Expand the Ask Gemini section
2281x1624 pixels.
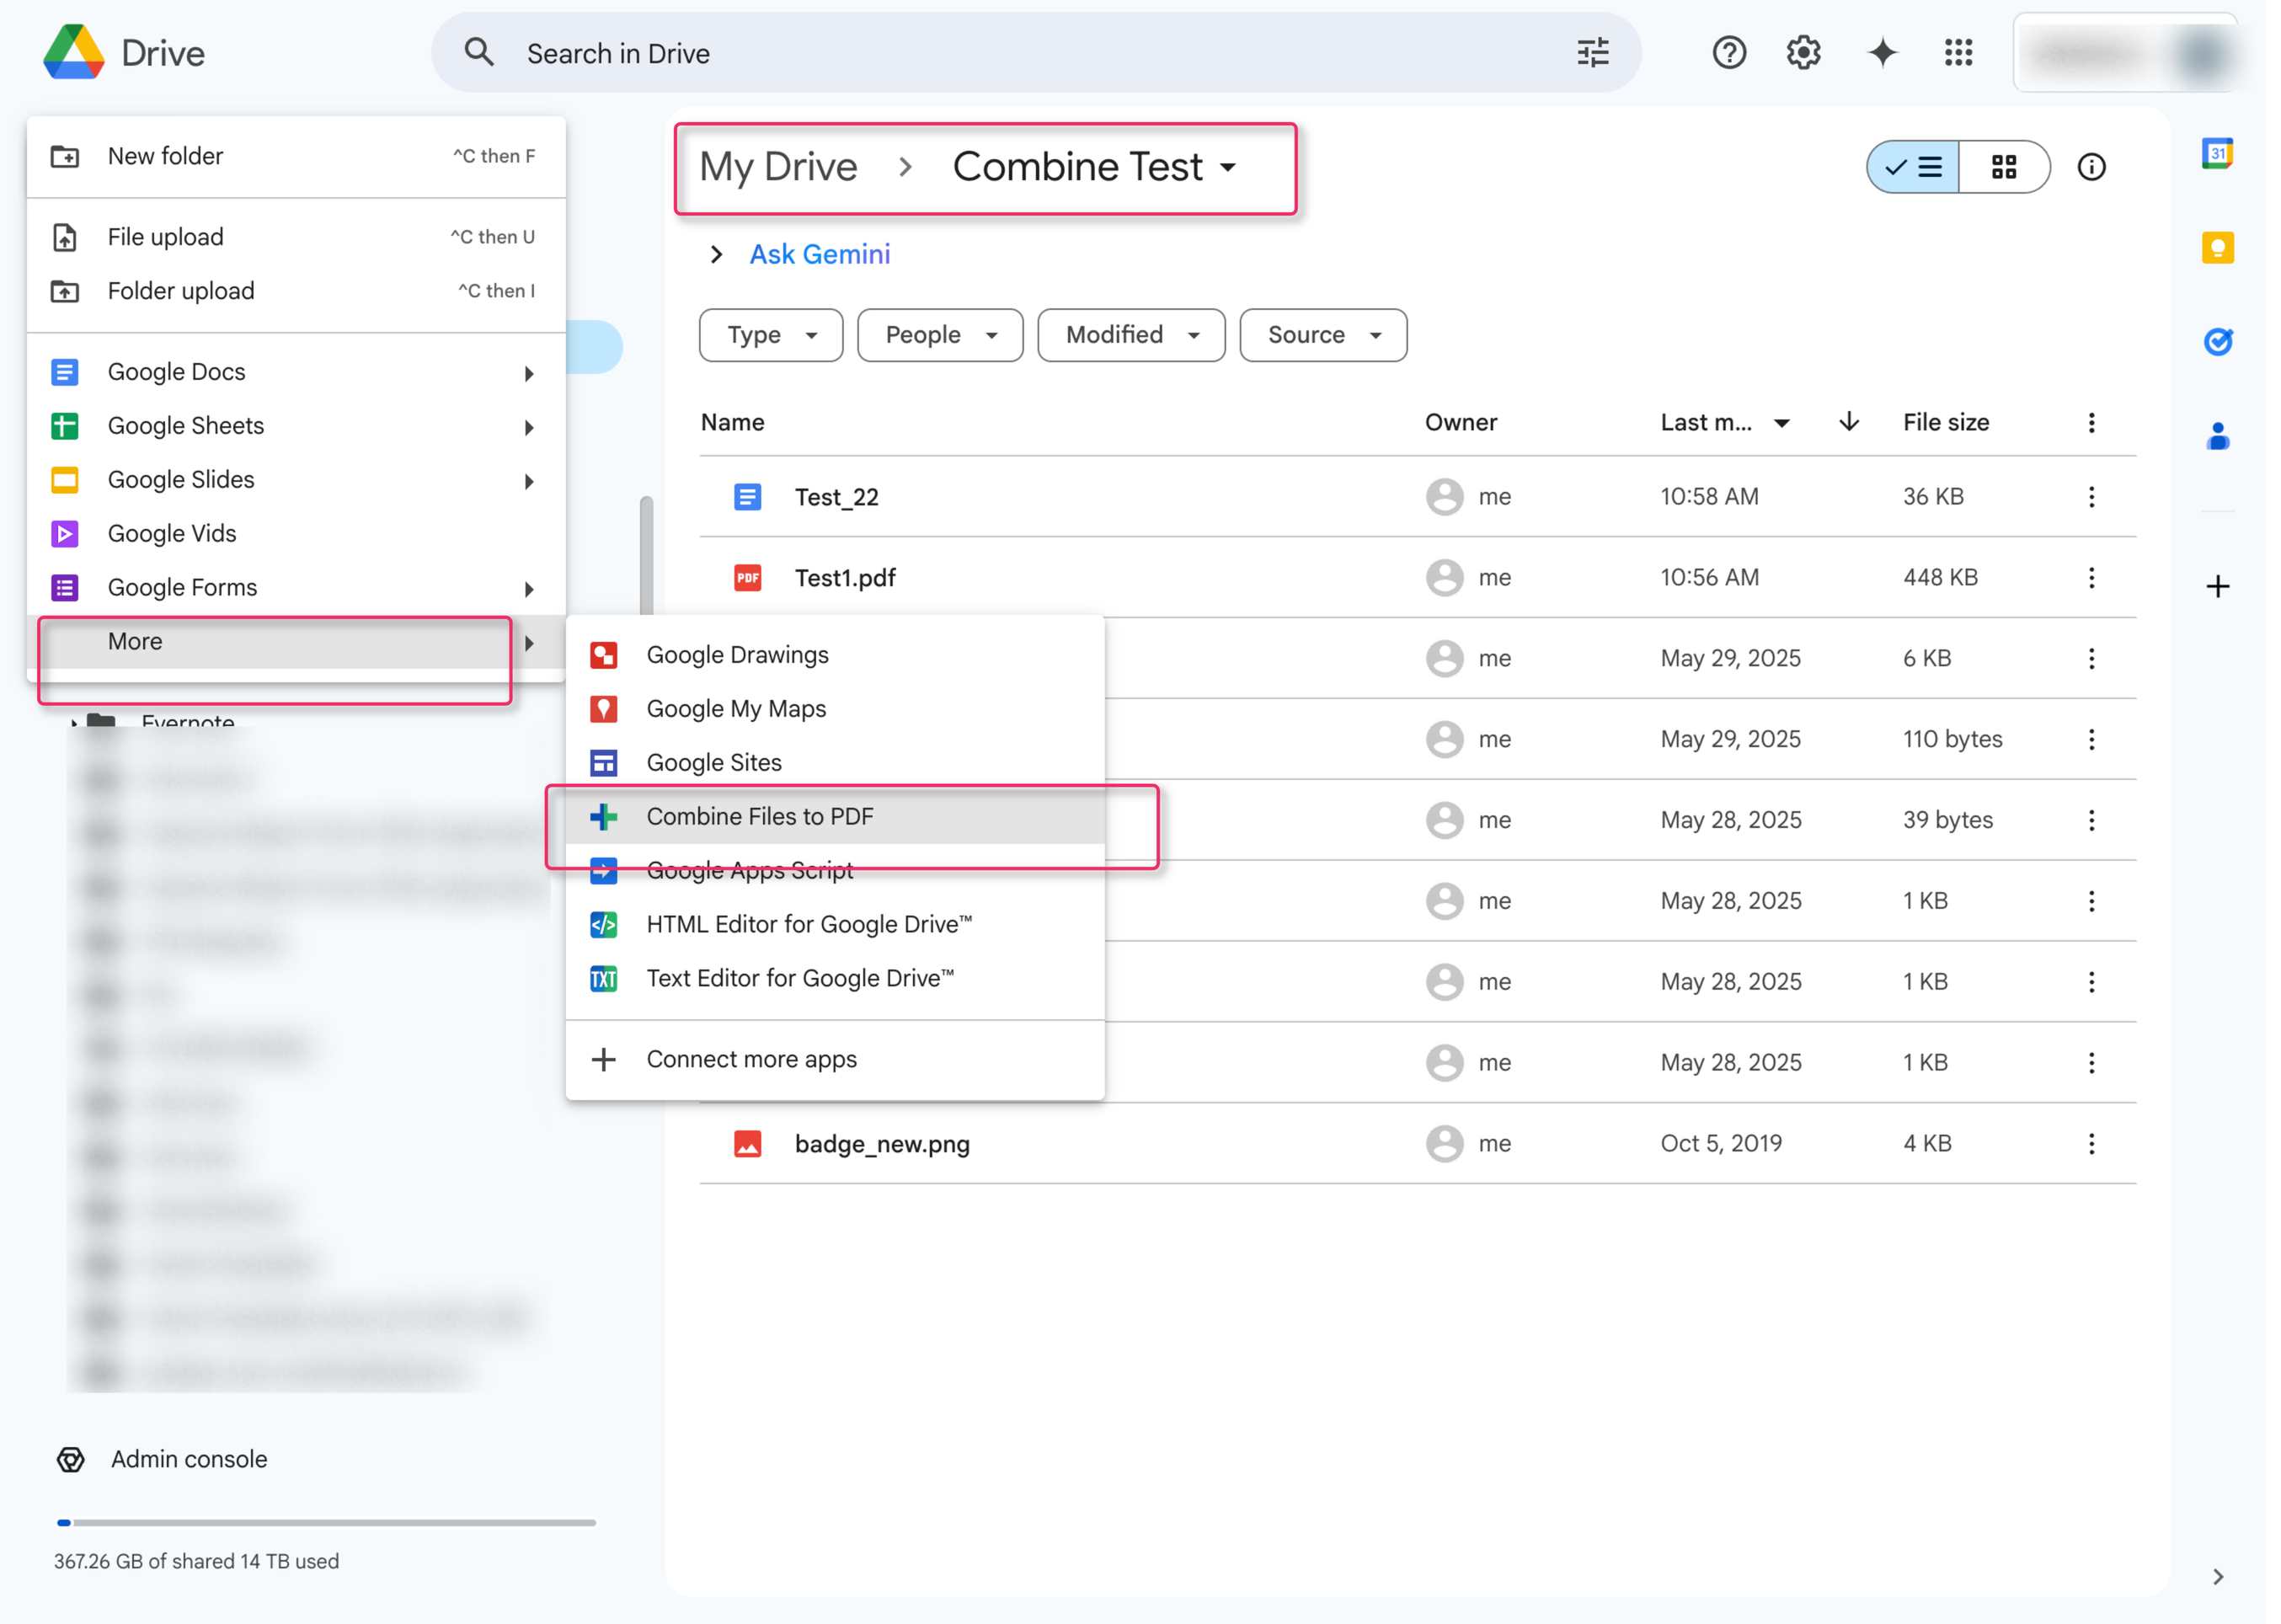coord(715,255)
